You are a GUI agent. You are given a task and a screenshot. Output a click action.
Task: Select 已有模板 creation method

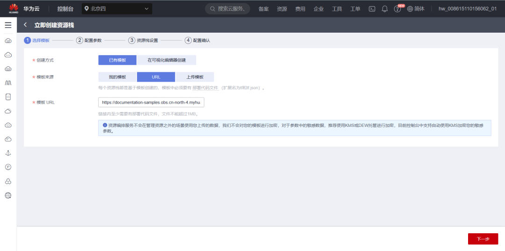(117, 60)
